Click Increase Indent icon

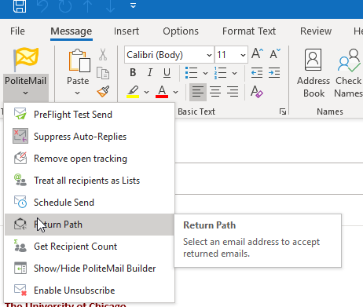point(274,72)
